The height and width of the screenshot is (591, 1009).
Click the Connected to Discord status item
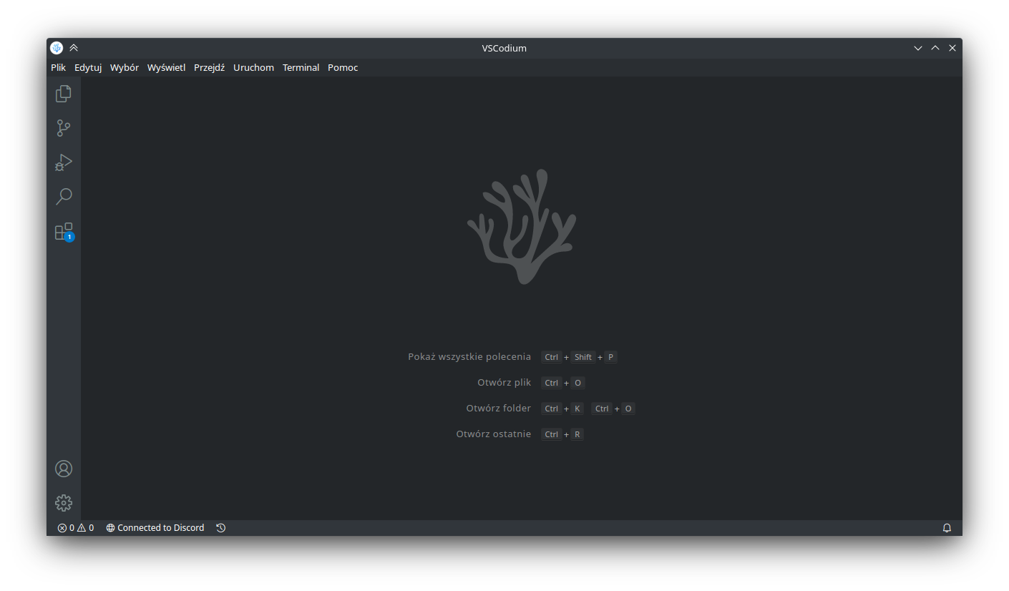(155, 528)
